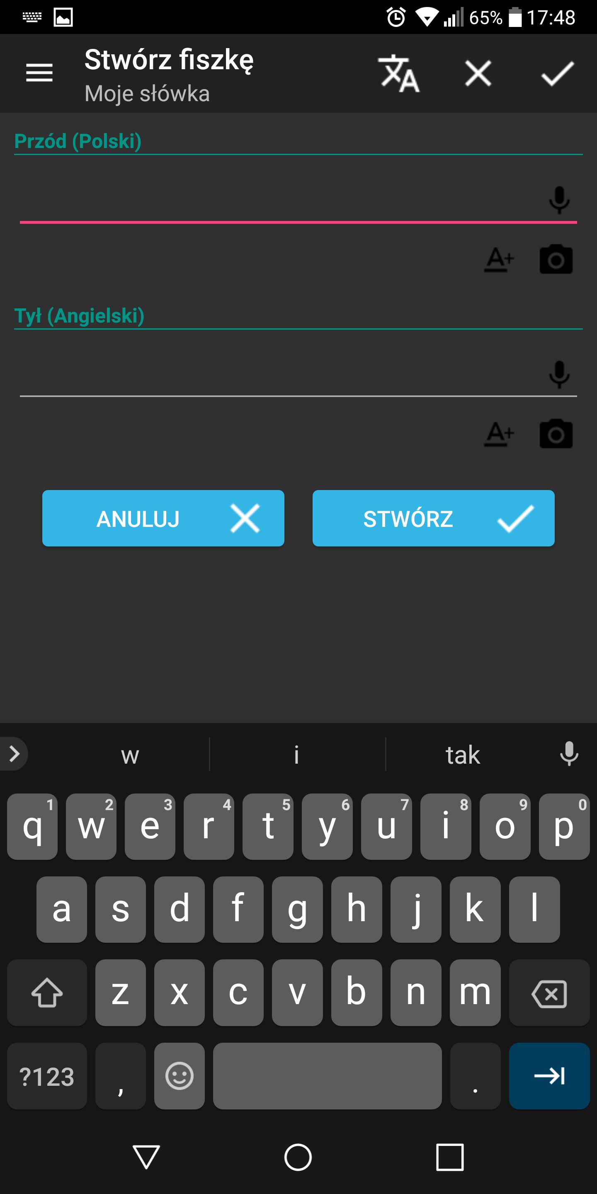Expand the keyboard suggestion strip arrow
The width and height of the screenshot is (597, 1194).
pos(14,754)
